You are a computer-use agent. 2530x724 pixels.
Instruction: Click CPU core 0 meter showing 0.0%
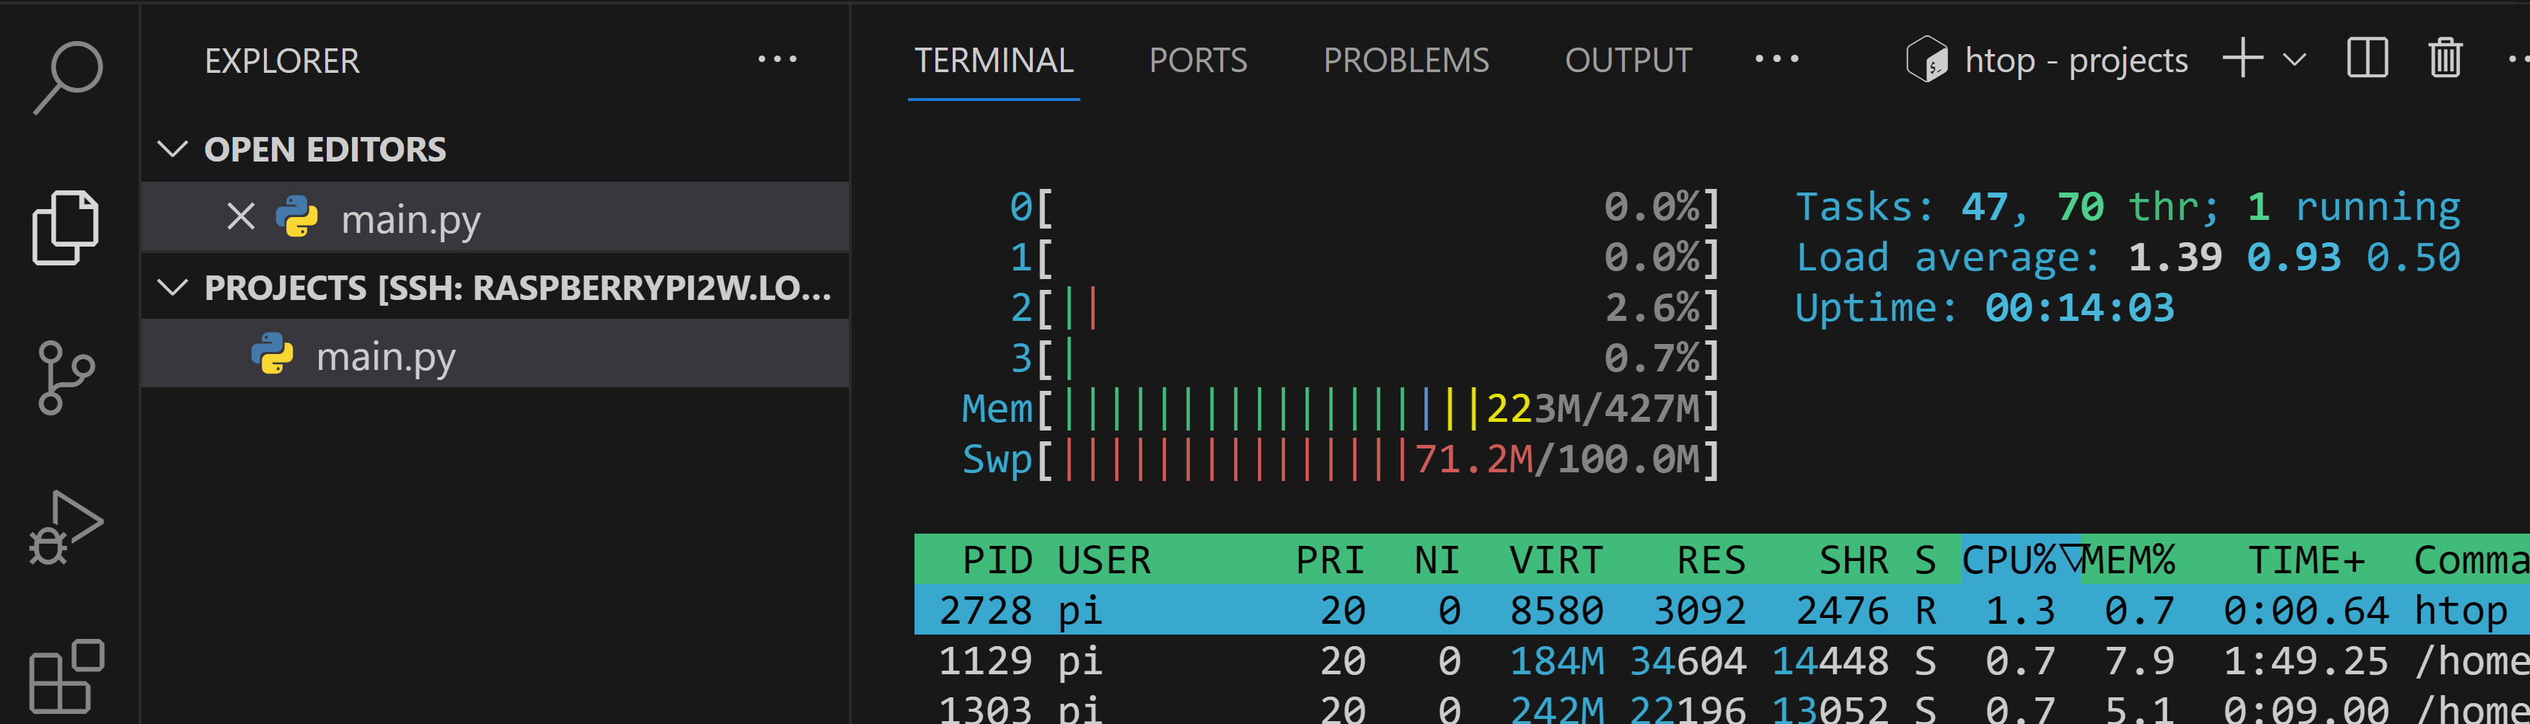[x=1365, y=207]
